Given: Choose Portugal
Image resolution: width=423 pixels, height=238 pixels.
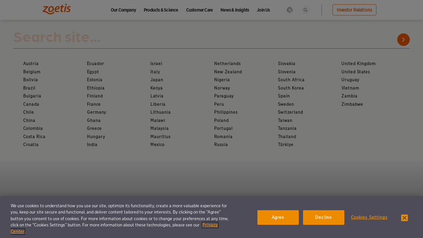Looking at the screenshot, I should point(223,128).
